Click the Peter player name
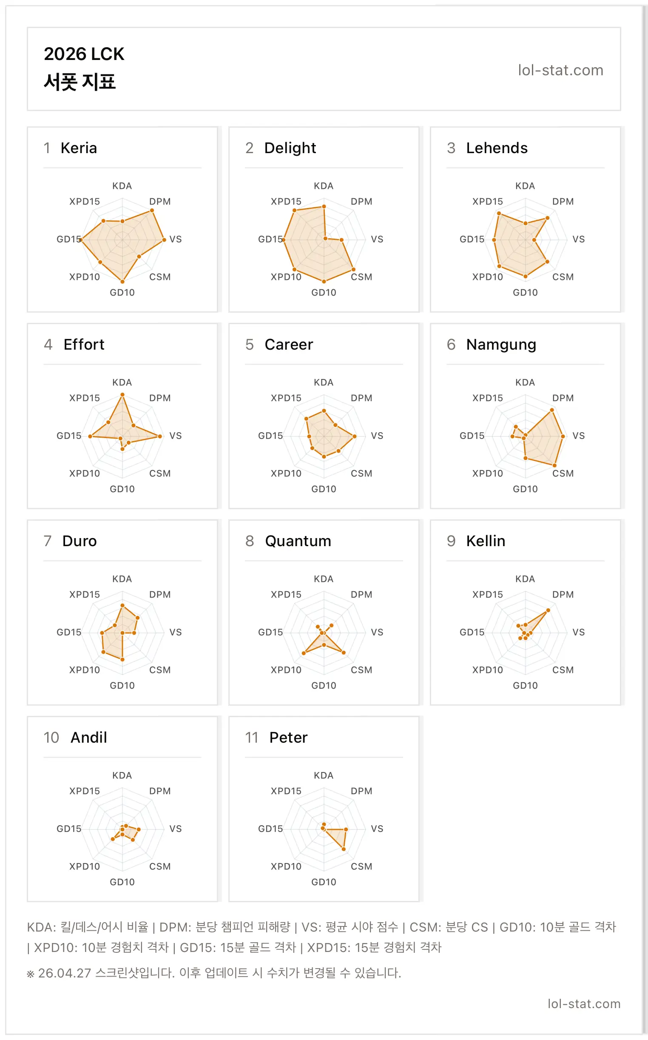This screenshot has height=1040, width=648. (288, 737)
